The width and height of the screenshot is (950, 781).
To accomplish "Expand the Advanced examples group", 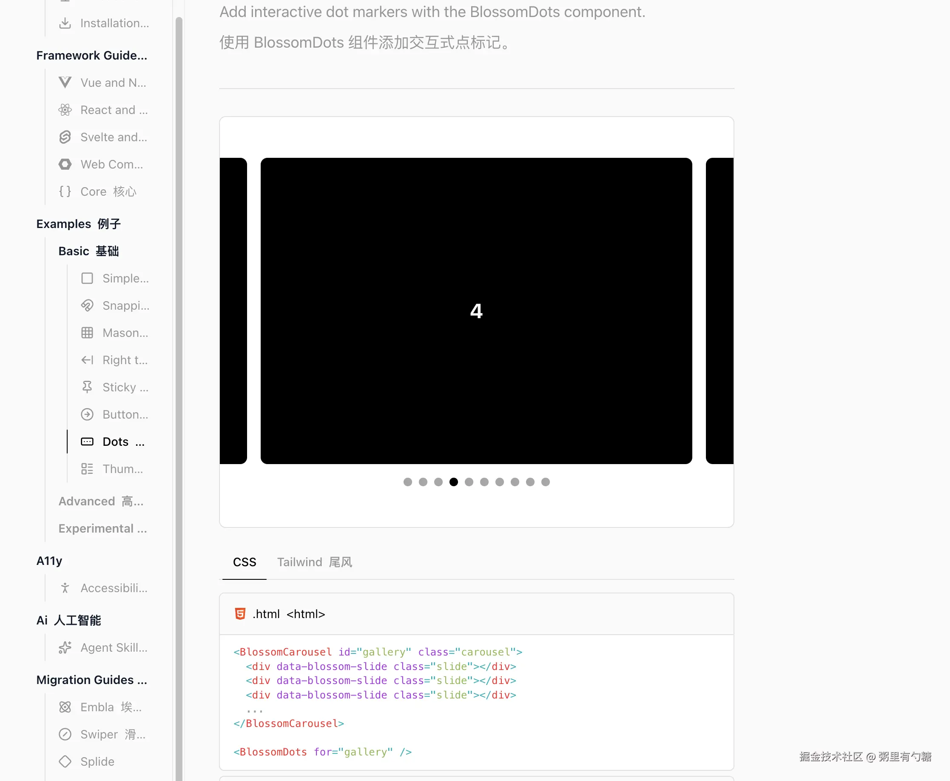I will tap(101, 501).
